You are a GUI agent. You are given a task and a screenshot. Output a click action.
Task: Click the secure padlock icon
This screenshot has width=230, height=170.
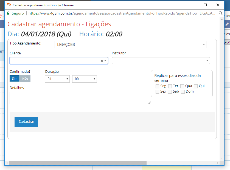click(8, 13)
